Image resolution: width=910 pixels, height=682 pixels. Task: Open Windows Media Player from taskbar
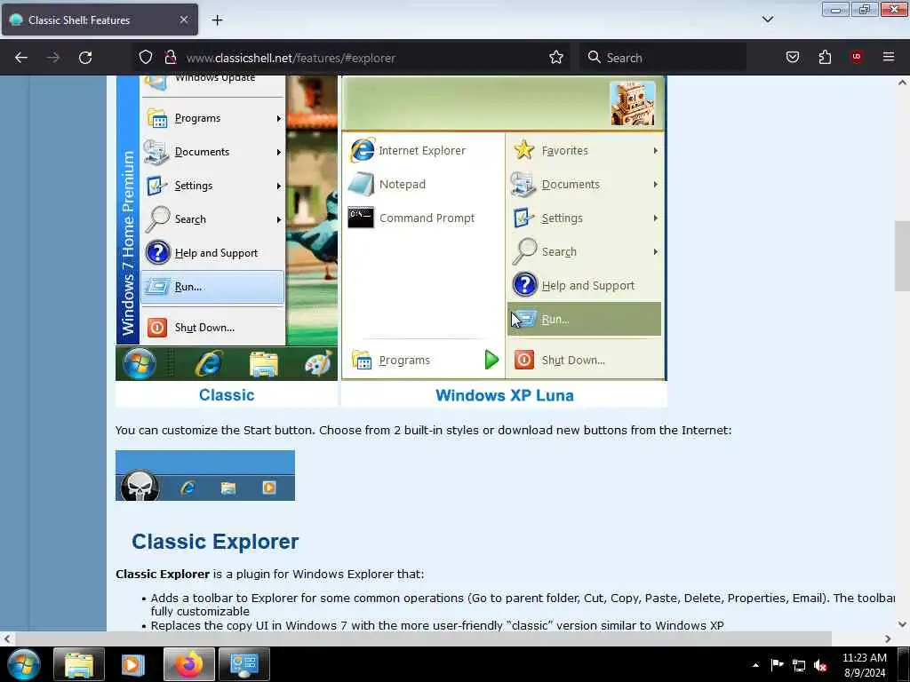[132, 664]
